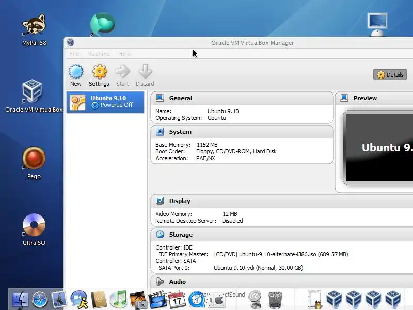
Task: Click the VirtualBox cube icon in title bar
Action: click(71, 42)
